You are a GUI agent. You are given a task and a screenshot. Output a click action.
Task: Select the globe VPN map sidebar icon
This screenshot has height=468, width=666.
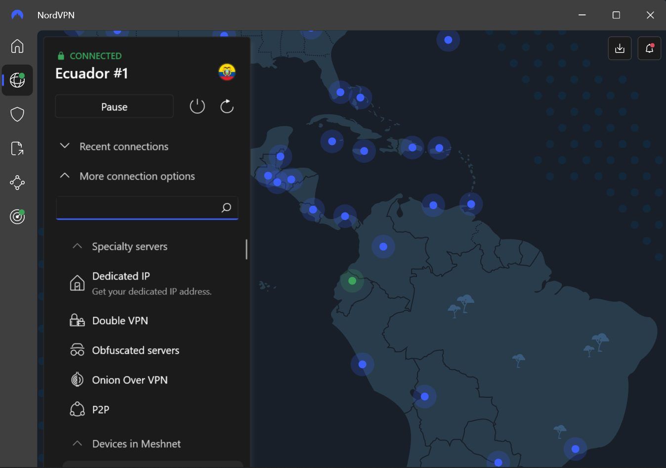click(x=17, y=80)
